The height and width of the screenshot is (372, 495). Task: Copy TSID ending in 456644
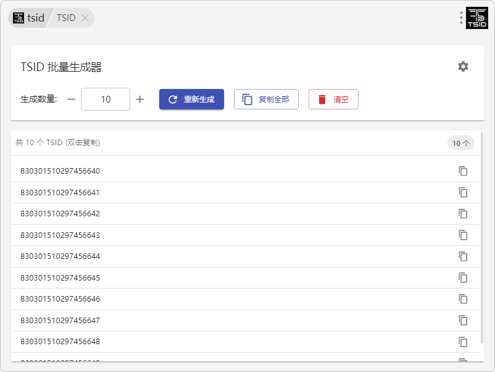click(x=463, y=256)
